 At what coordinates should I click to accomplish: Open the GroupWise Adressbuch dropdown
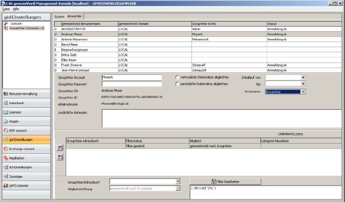[178, 181]
